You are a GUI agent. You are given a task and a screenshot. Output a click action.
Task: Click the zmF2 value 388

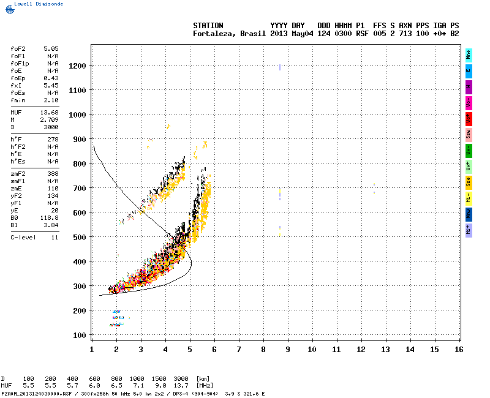(x=53, y=174)
